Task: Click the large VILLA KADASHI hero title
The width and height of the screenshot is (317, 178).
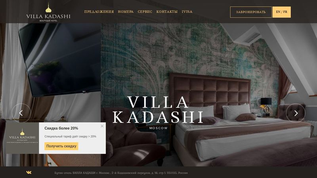Action: tap(158, 110)
